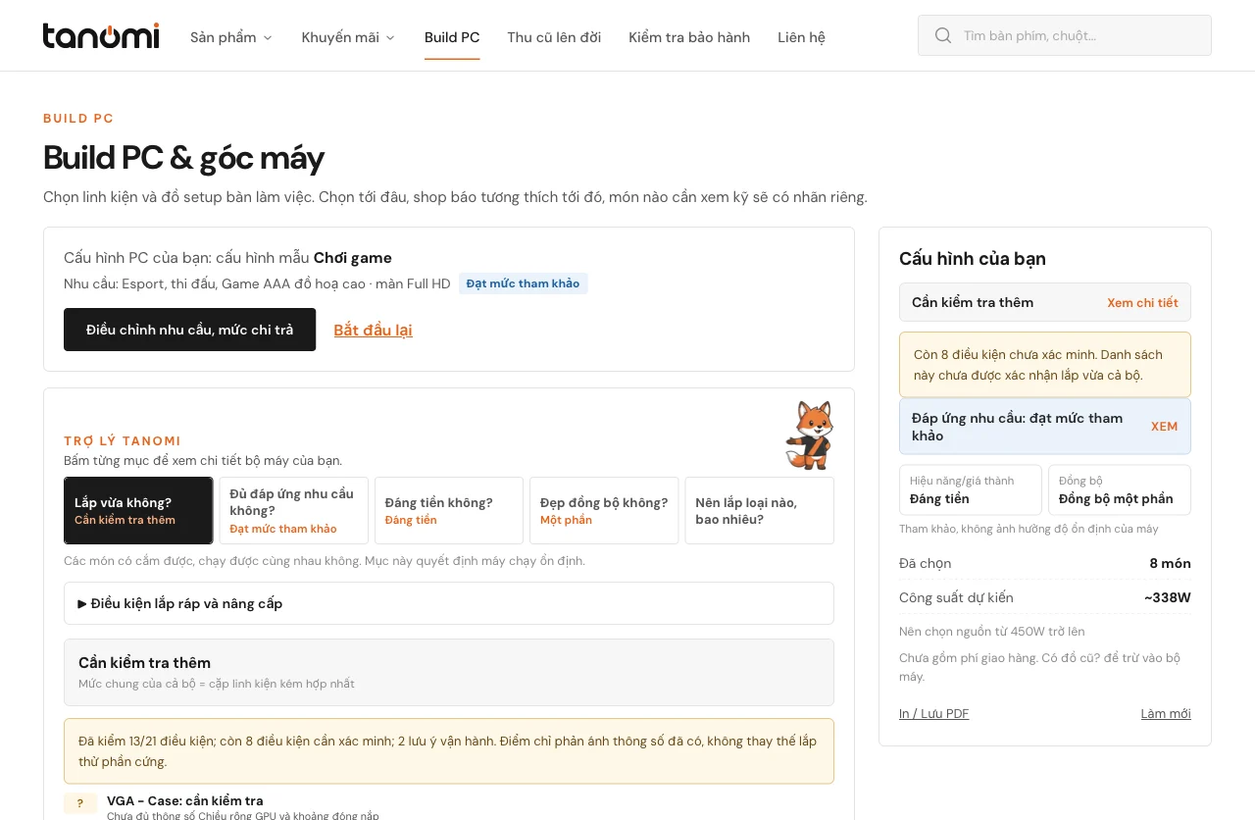Open Thu cũ lên đời page
The width and height of the screenshot is (1255, 820).
554,37
